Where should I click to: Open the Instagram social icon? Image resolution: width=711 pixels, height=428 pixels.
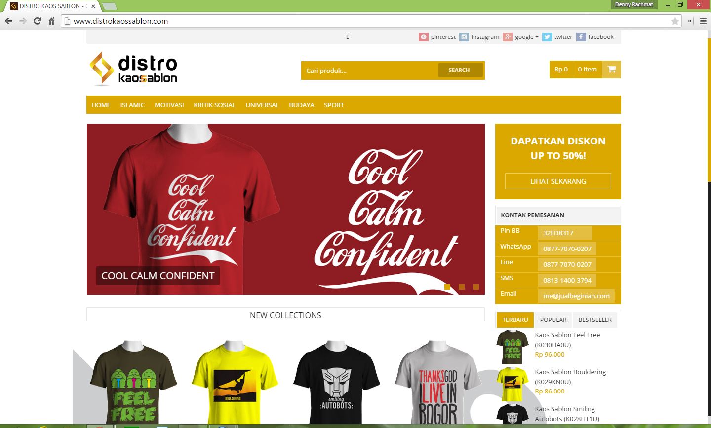464,37
